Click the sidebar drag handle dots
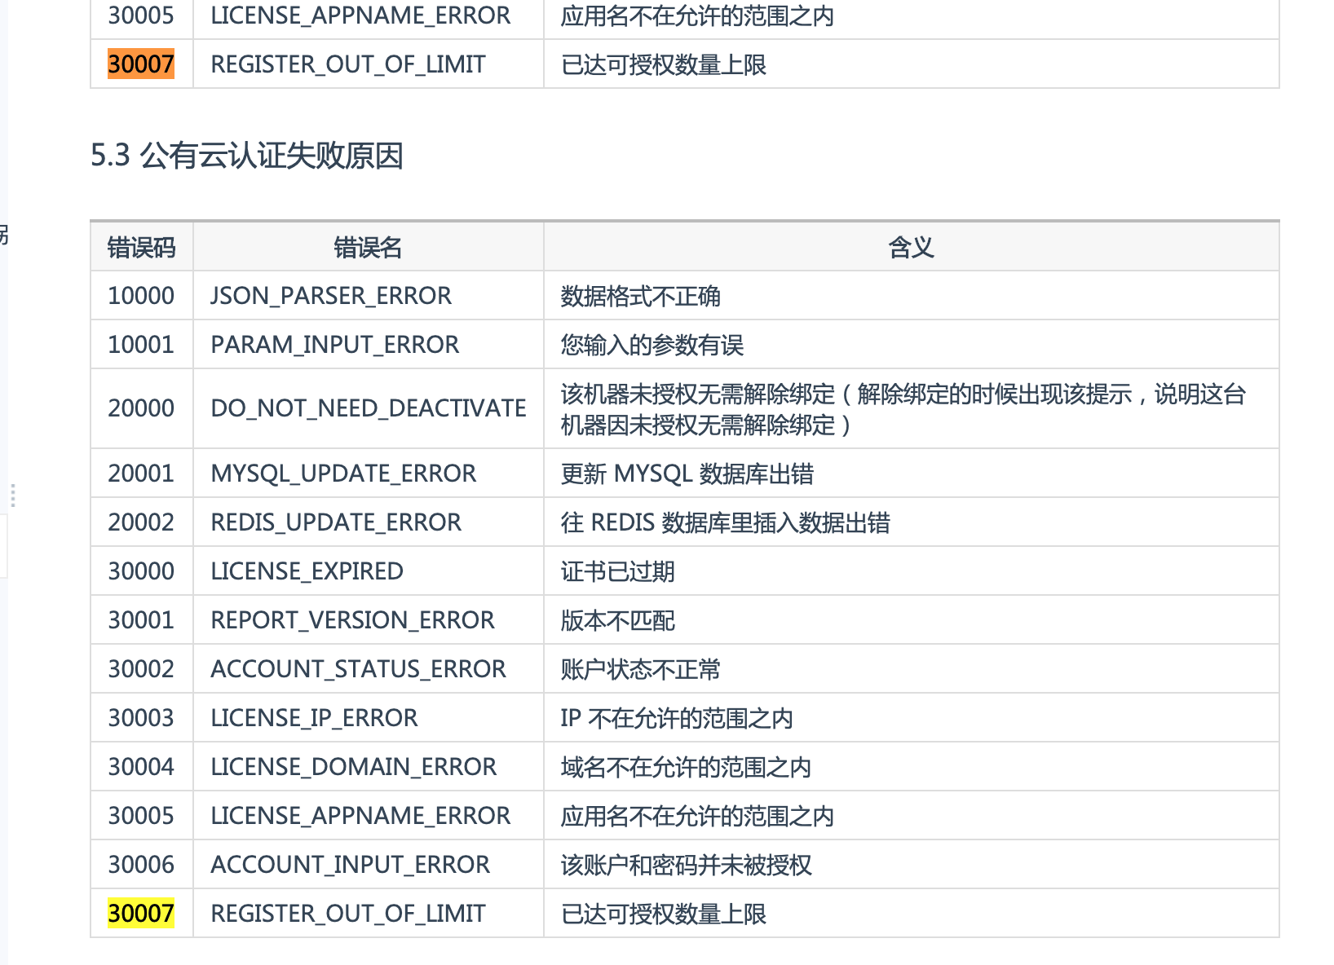This screenshot has height=965, width=1334. (13, 495)
